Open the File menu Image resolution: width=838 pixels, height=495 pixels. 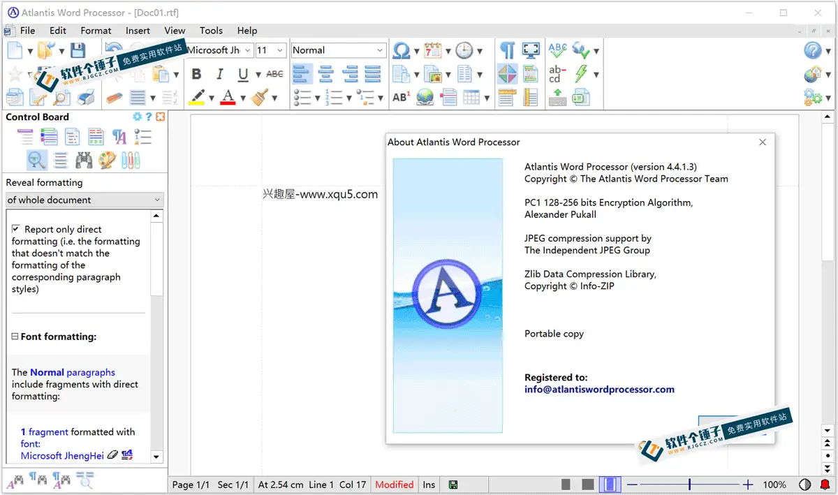click(28, 31)
